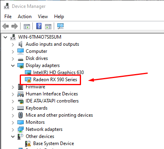Collapse the Display adapters node

pyautogui.click(x=13, y=65)
